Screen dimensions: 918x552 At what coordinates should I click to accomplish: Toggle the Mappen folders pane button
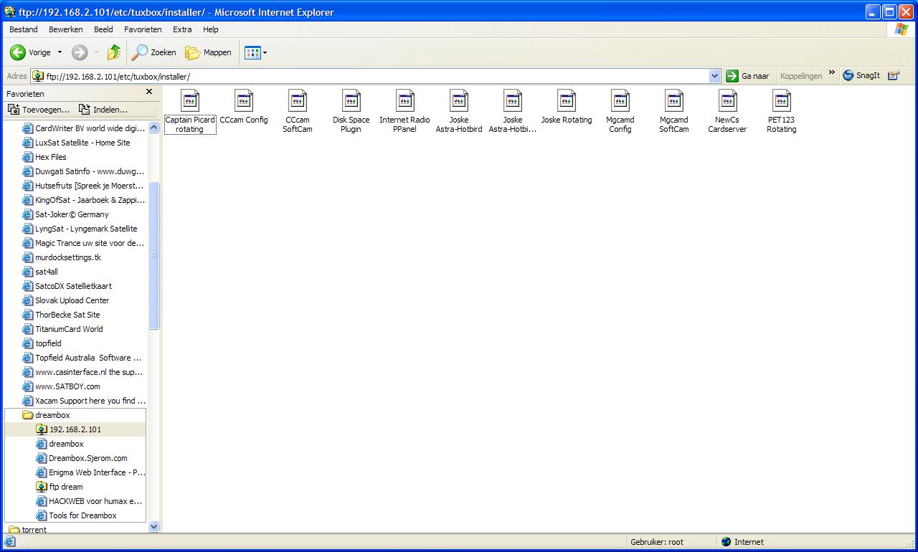(x=209, y=52)
